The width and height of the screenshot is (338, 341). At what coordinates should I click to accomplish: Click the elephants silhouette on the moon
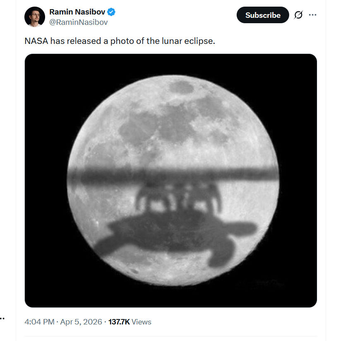tap(178, 197)
